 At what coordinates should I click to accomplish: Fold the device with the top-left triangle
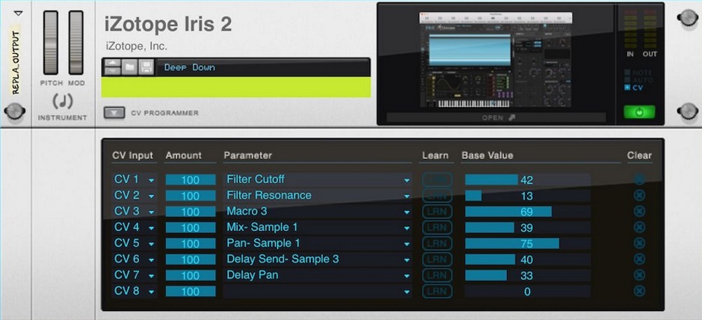point(18,13)
